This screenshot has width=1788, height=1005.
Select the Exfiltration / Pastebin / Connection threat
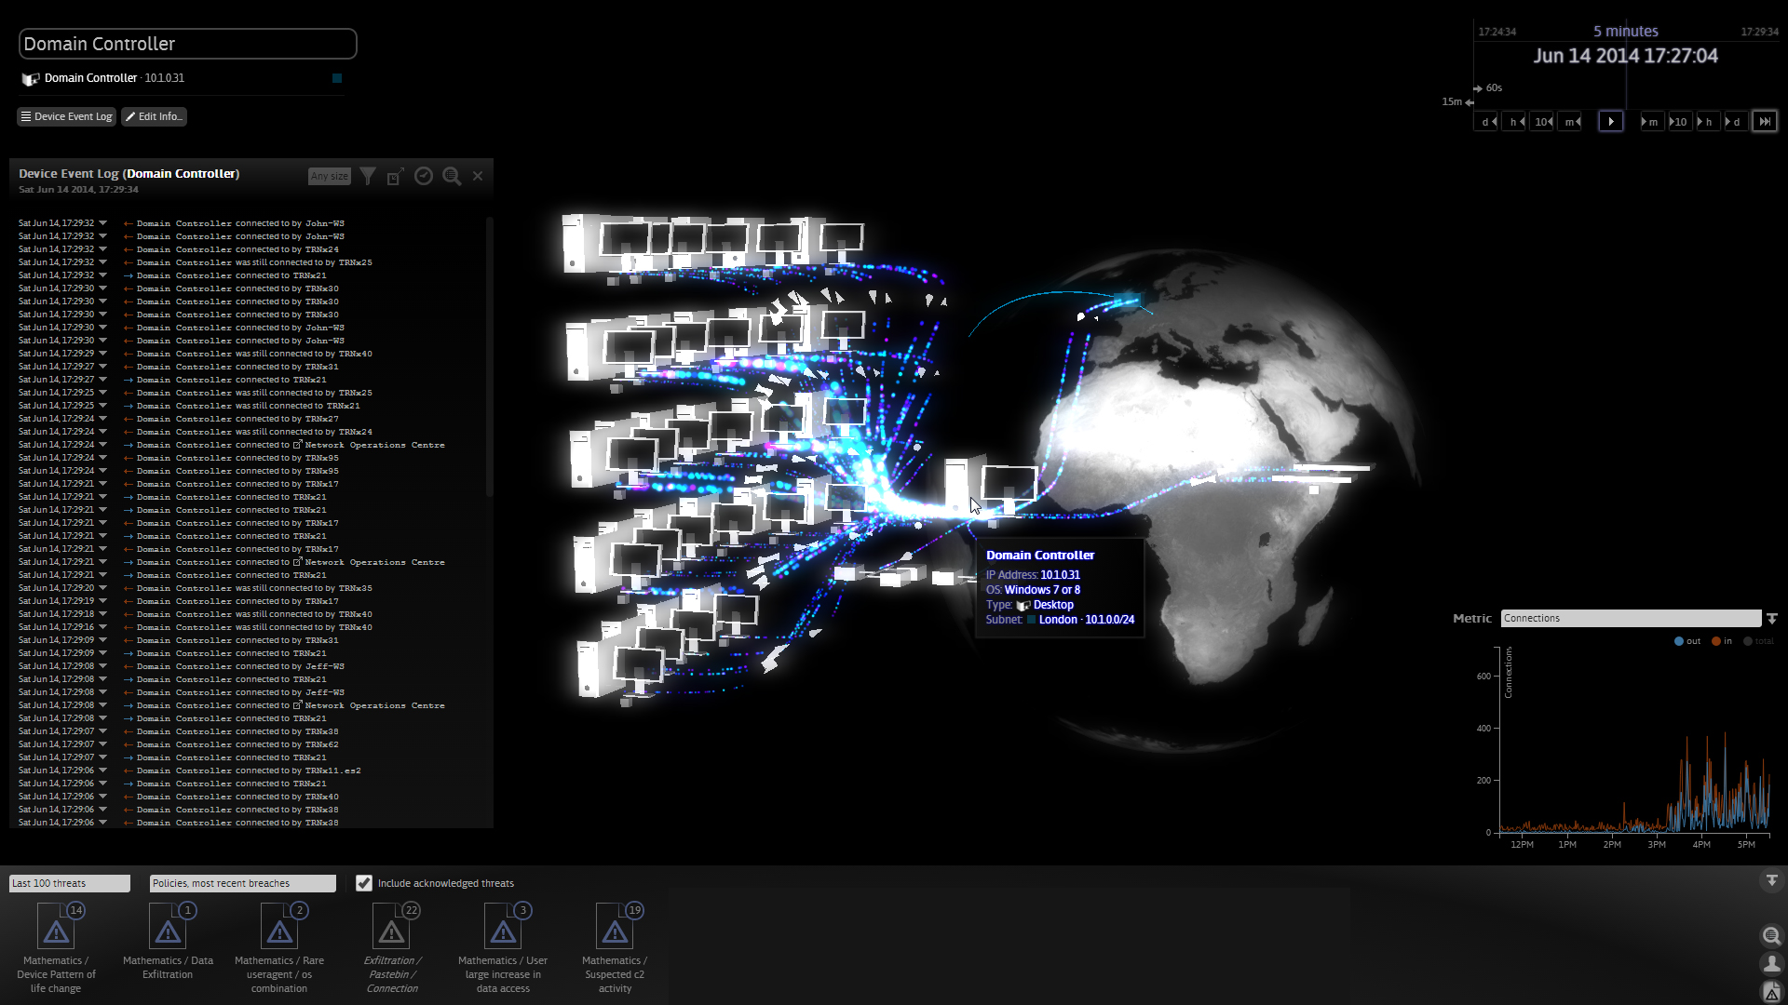click(391, 930)
